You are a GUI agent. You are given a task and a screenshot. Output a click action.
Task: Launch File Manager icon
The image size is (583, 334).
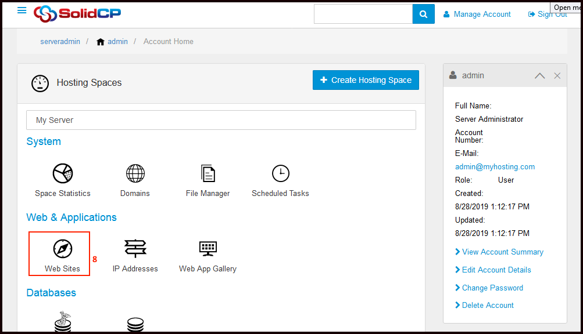pyautogui.click(x=208, y=173)
